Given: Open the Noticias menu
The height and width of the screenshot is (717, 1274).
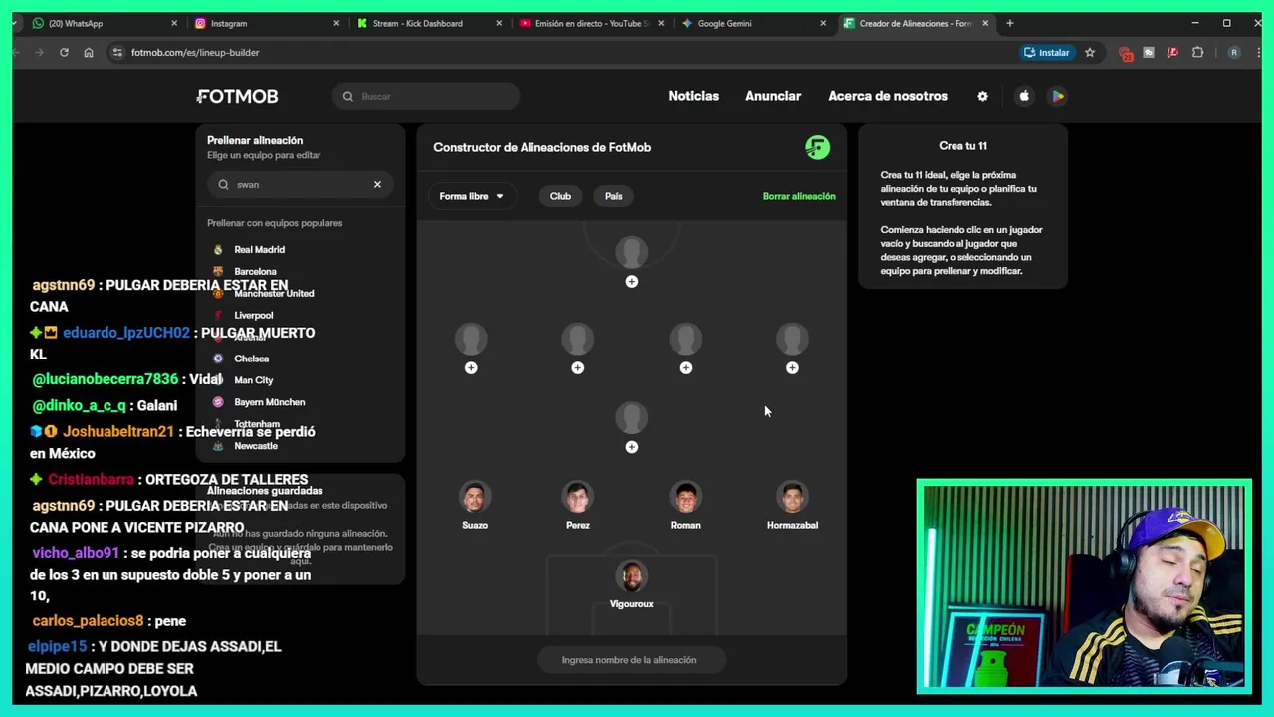Looking at the screenshot, I should 693,96.
